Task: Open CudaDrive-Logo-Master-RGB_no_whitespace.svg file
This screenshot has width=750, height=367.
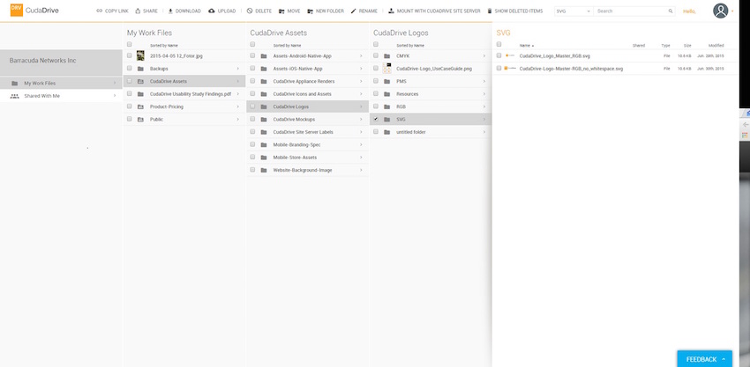Action: click(x=571, y=69)
